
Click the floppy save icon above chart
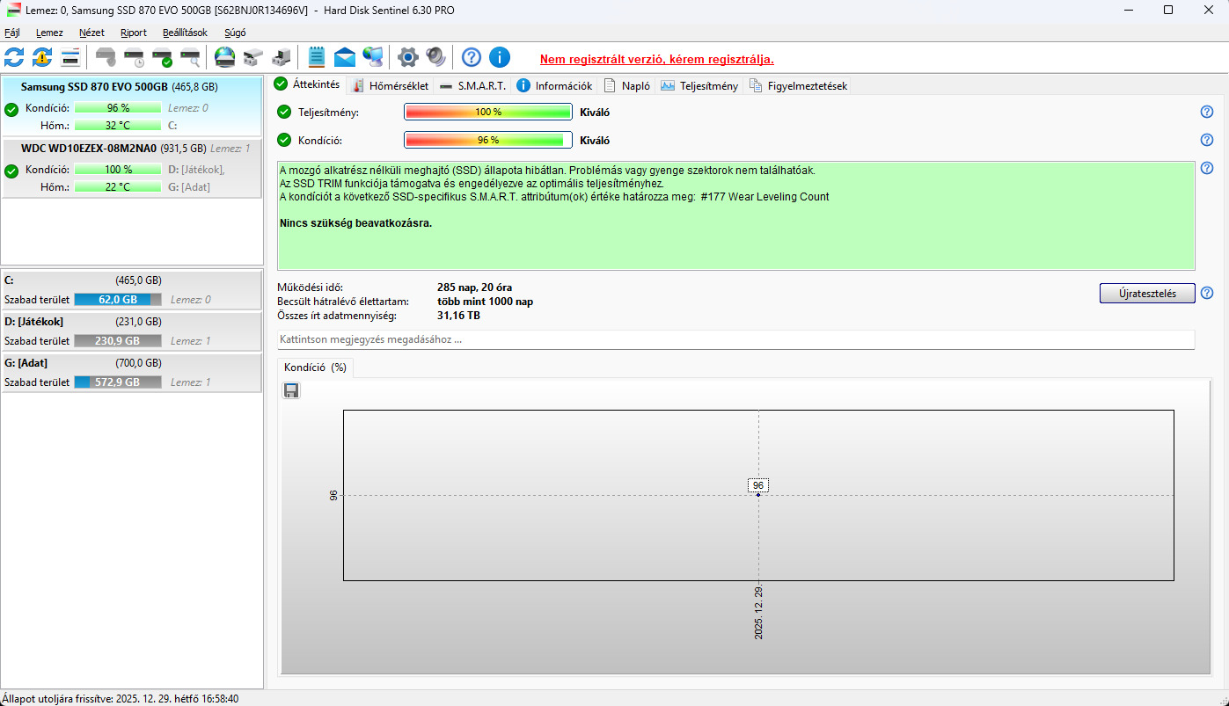click(291, 390)
